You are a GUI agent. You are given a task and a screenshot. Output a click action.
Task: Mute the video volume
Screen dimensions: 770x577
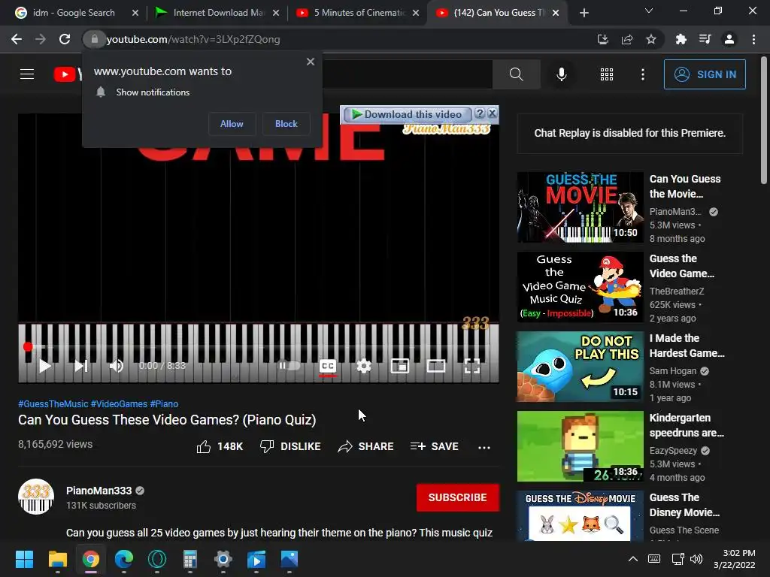pos(117,366)
